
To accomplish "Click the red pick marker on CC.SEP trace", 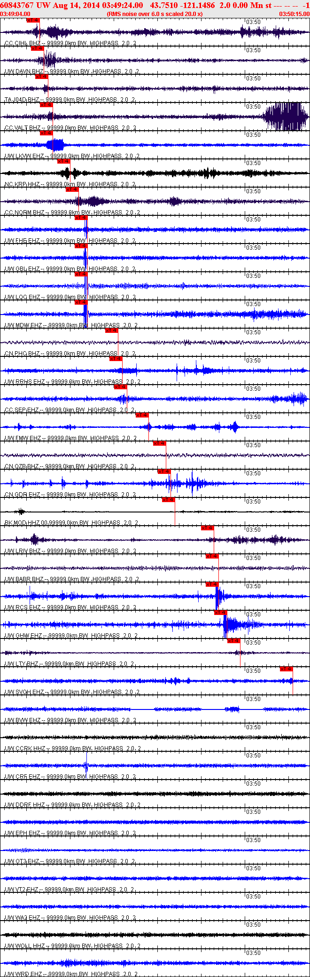I will point(121,387).
